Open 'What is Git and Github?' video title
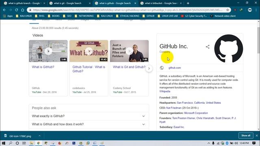Screen dimensions: 260x146 129,67
